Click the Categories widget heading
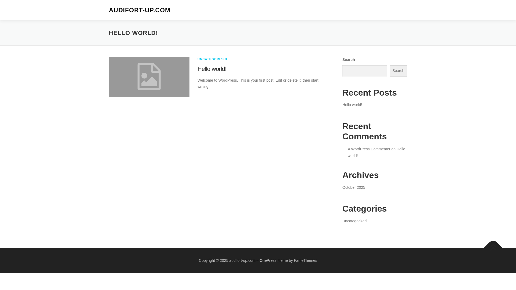This screenshot has height=290, width=516. tap(364, 209)
